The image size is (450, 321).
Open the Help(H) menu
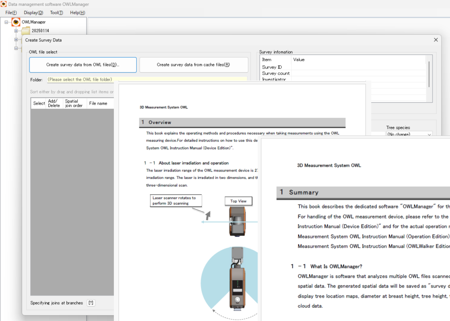(77, 13)
